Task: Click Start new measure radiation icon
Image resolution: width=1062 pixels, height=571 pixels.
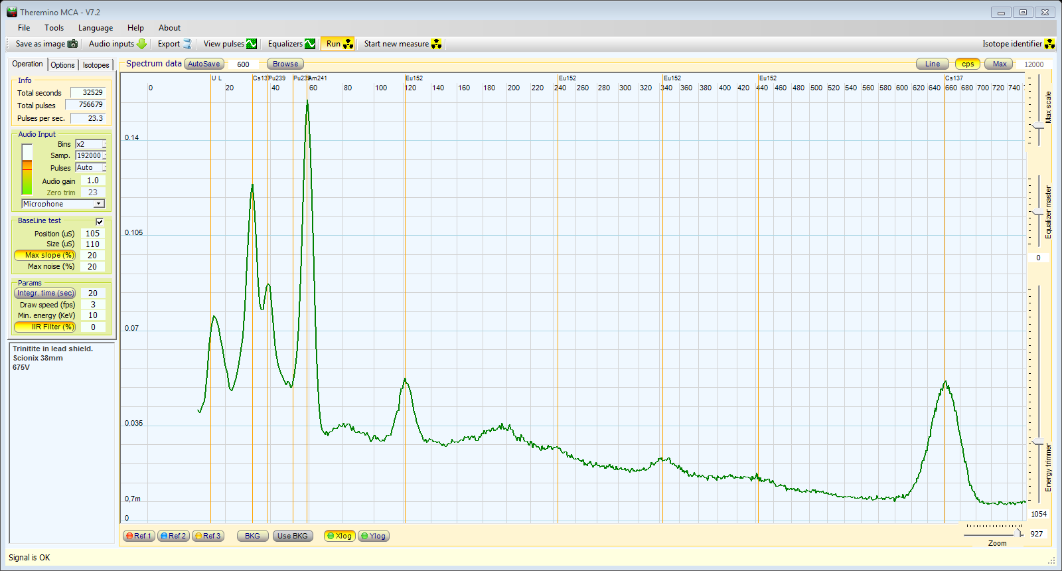Action: pos(436,44)
